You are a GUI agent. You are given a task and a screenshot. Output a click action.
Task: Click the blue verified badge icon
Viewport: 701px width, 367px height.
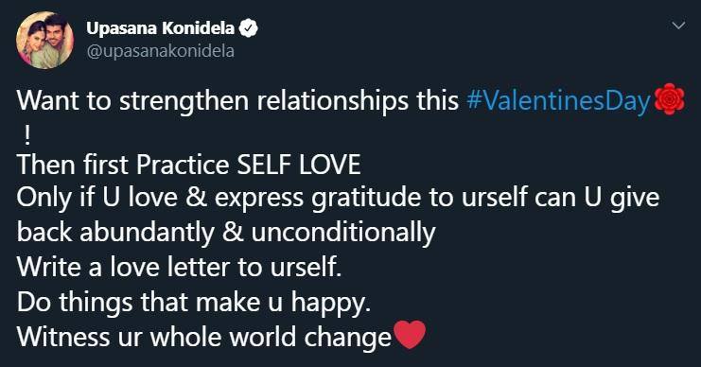pos(249,28)
